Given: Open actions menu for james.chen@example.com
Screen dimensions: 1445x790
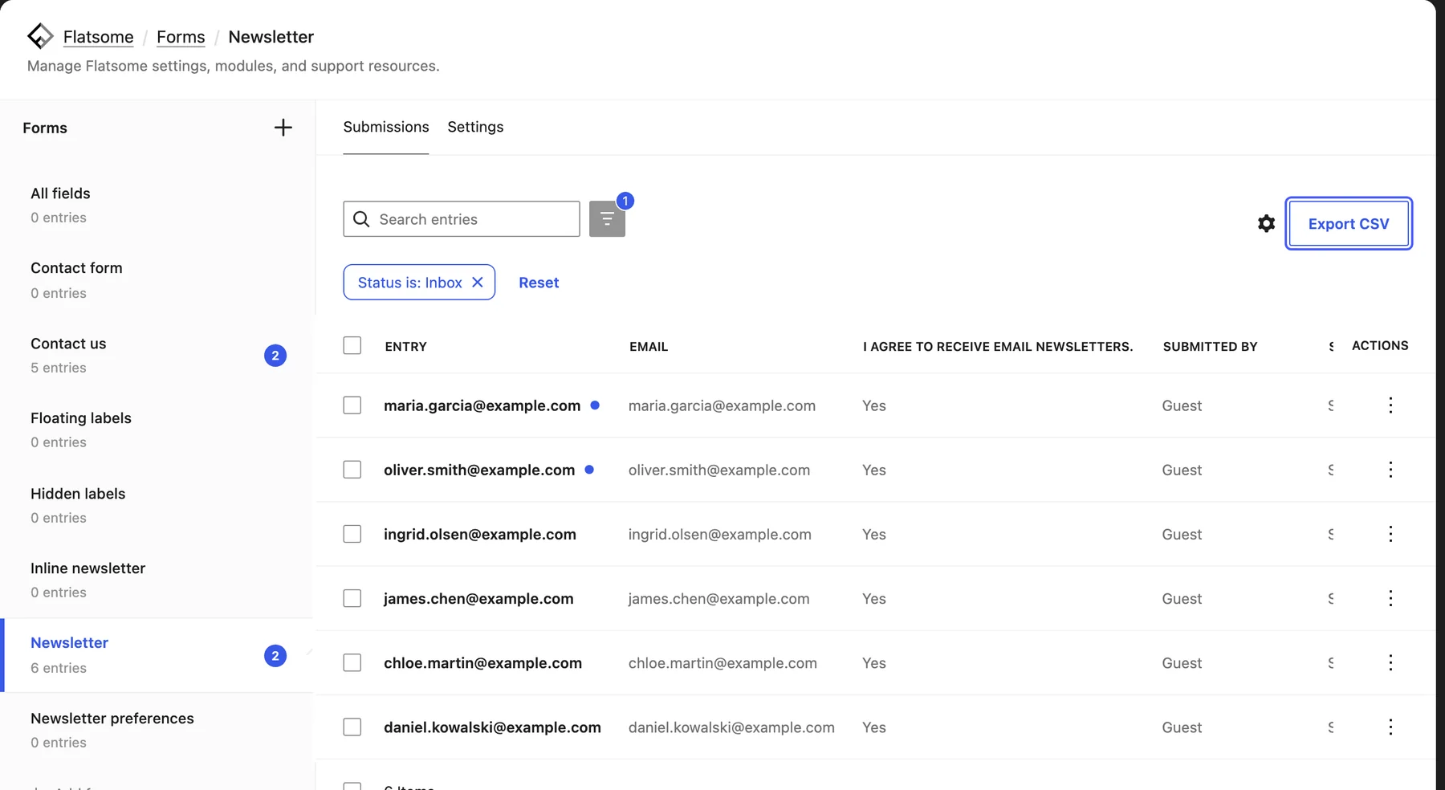Looking at the screenshot, I should coord(1390,598).
